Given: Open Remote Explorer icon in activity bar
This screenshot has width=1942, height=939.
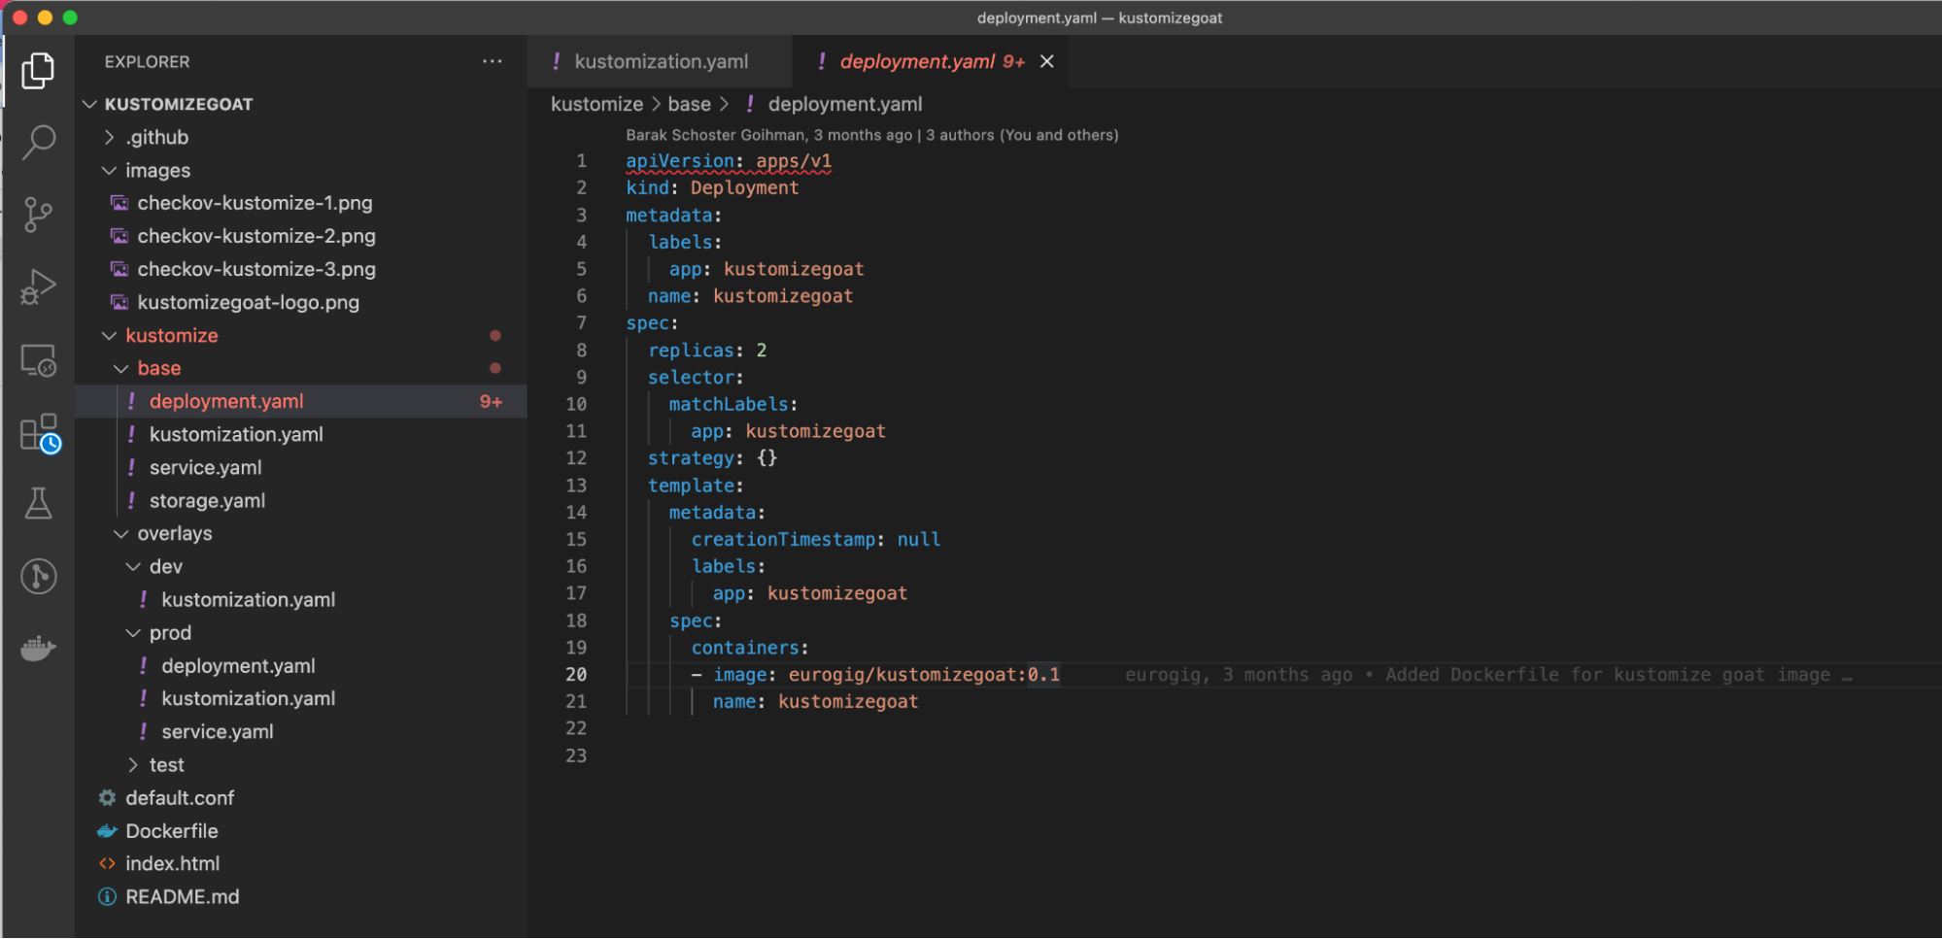Looking at the screenshot, I should click(38, 359).
